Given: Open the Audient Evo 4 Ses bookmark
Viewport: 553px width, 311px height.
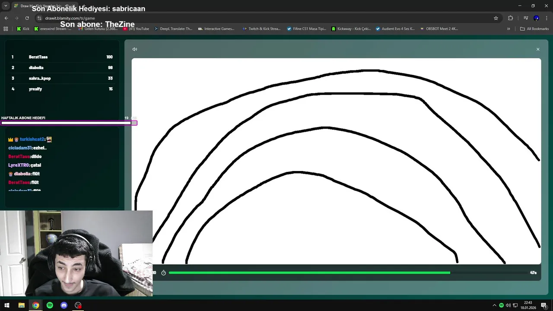Looking at the screenshot, I should (x=395, y=29).
